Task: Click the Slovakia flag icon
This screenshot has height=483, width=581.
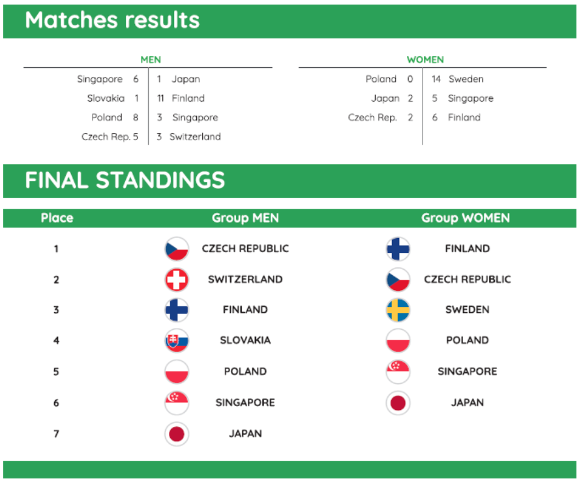Action: (176, 341)
